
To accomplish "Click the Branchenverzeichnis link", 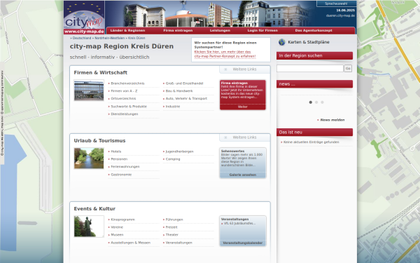I will click(x=127, y=83).
